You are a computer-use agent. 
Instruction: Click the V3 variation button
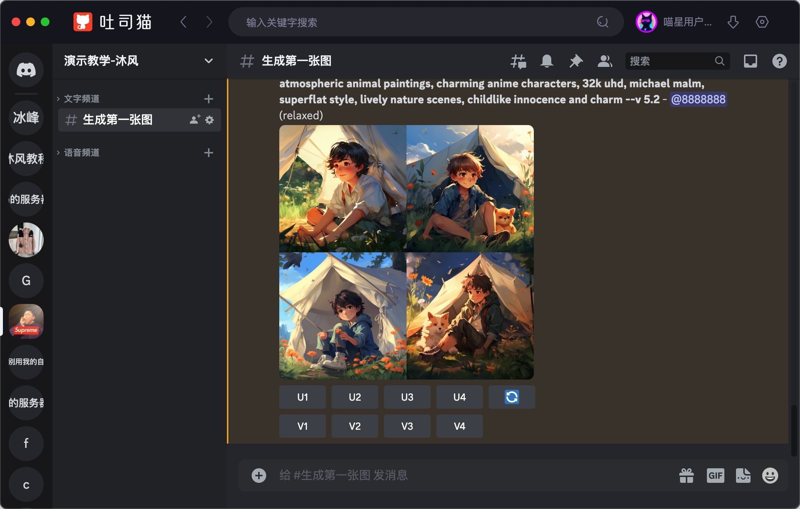(x=407, y=426)
